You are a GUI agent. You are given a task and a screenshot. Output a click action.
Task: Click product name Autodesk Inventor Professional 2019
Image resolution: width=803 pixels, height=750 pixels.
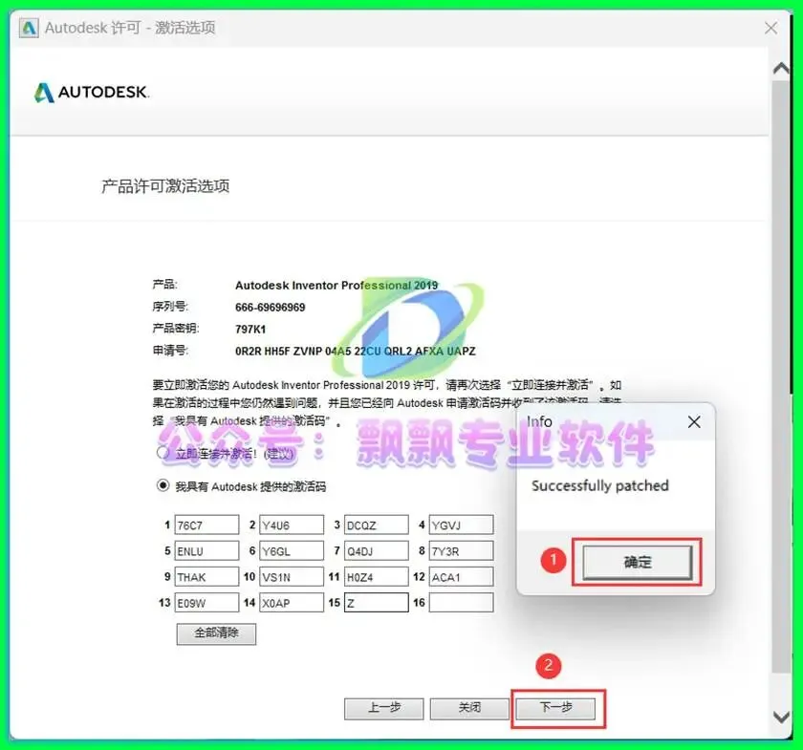[336, 285]
